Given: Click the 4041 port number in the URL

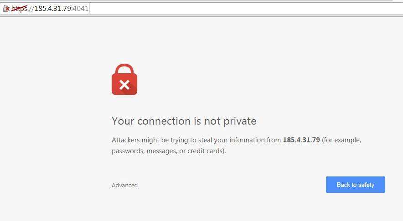Looking at the screenshot, I should (x=81, y=9).
